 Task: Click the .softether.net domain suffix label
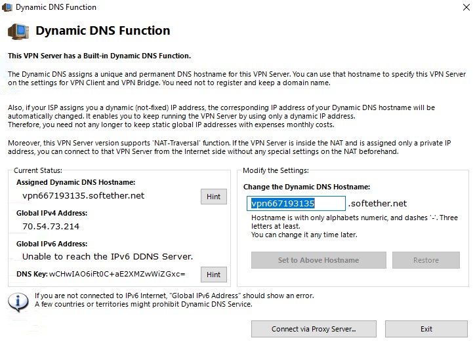pyautogui.click(x=377, y=204)
